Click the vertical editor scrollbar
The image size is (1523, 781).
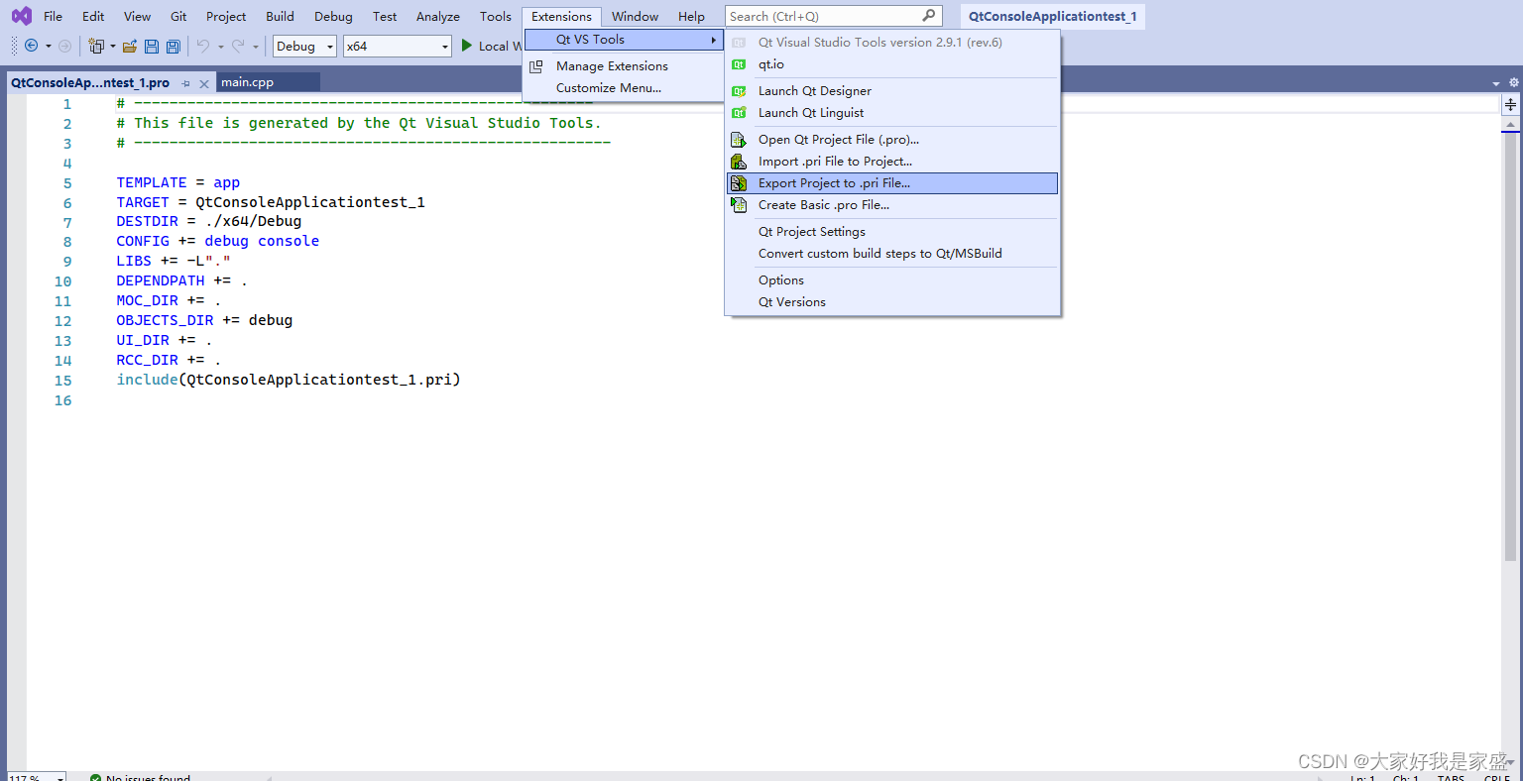pyautogui.click(x=1510, y=347)
